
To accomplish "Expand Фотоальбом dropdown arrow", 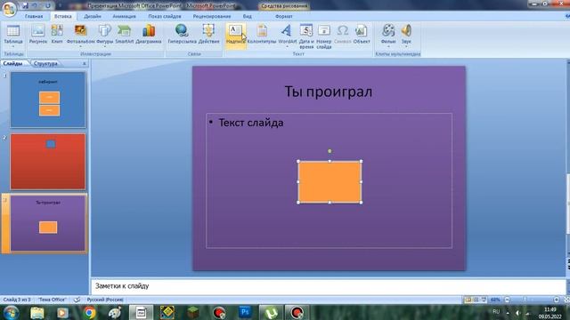I will (80, 46).
